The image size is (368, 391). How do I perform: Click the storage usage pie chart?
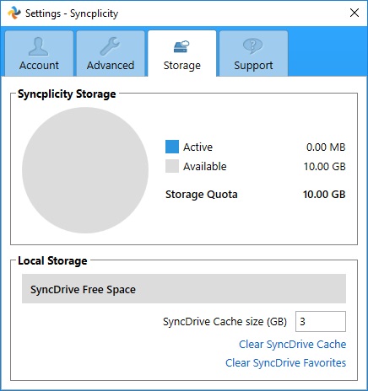pyautogui.click(x=85, y=170)
